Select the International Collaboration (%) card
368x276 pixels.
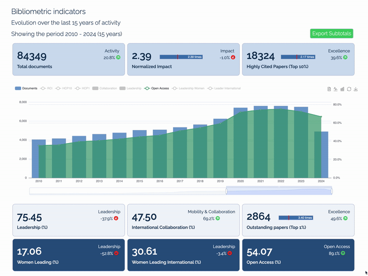pos(183,220)
